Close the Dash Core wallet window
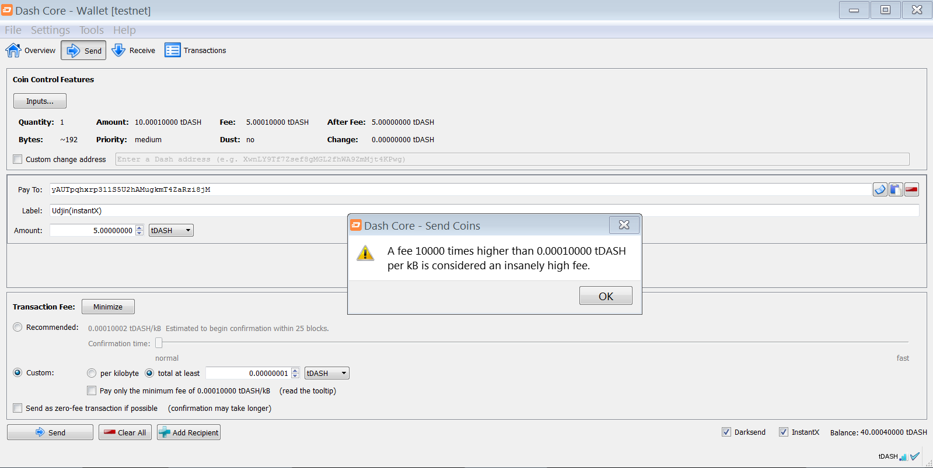The width and height of the screenshot is (933, 468). click(x=917, y=10)
